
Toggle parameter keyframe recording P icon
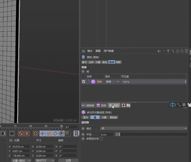tap(61, 133)
